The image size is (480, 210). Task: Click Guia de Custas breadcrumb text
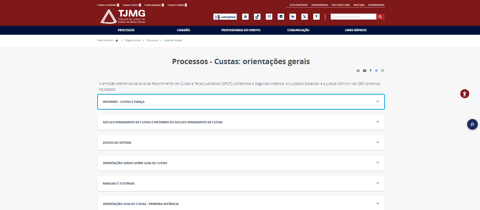(x=173, y=40)
